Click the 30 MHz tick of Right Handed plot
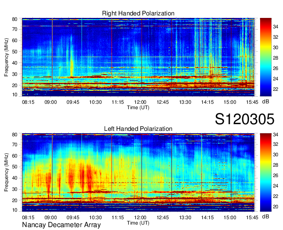Image resolution: width=283 pixels, height=230 pixels. click(x=15, y=74)
